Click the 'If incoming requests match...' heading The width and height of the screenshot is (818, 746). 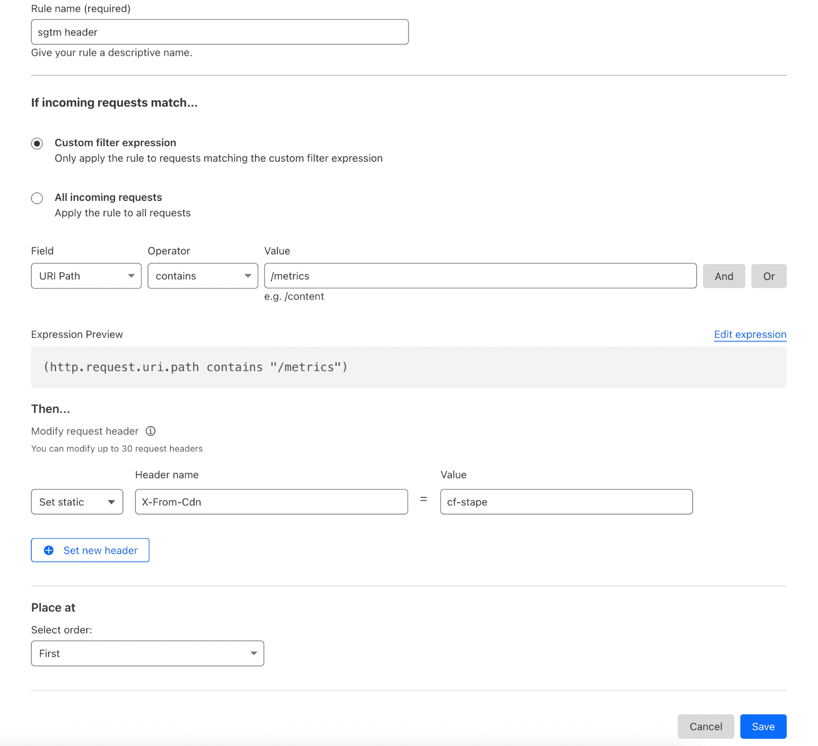[x=114, y=103]
